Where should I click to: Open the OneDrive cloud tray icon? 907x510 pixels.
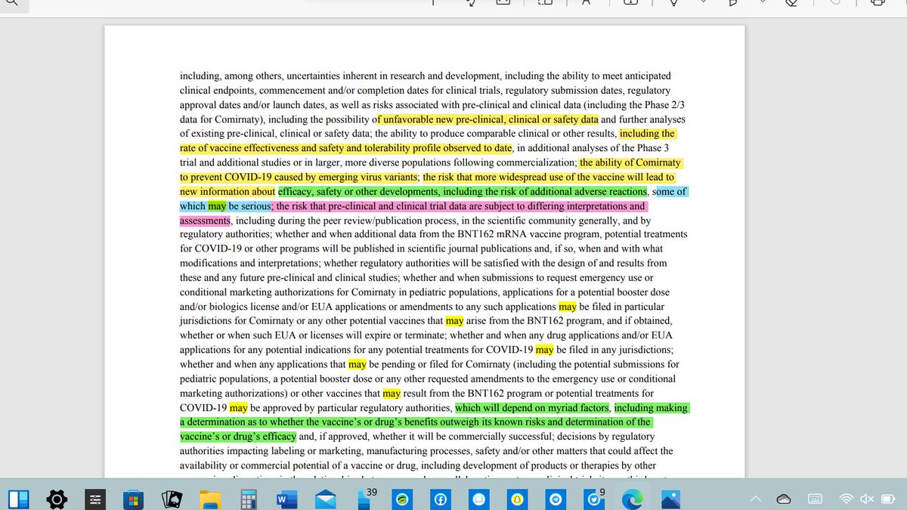(784, 499)
